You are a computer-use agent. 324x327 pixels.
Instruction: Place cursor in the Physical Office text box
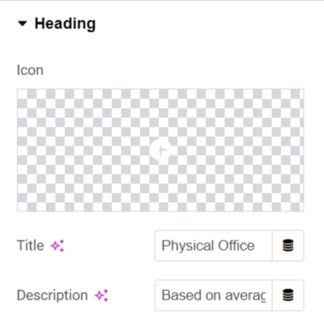point(214,246)
